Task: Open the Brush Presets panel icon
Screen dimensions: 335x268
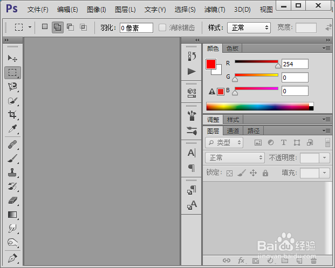Action: coord(192,115)
